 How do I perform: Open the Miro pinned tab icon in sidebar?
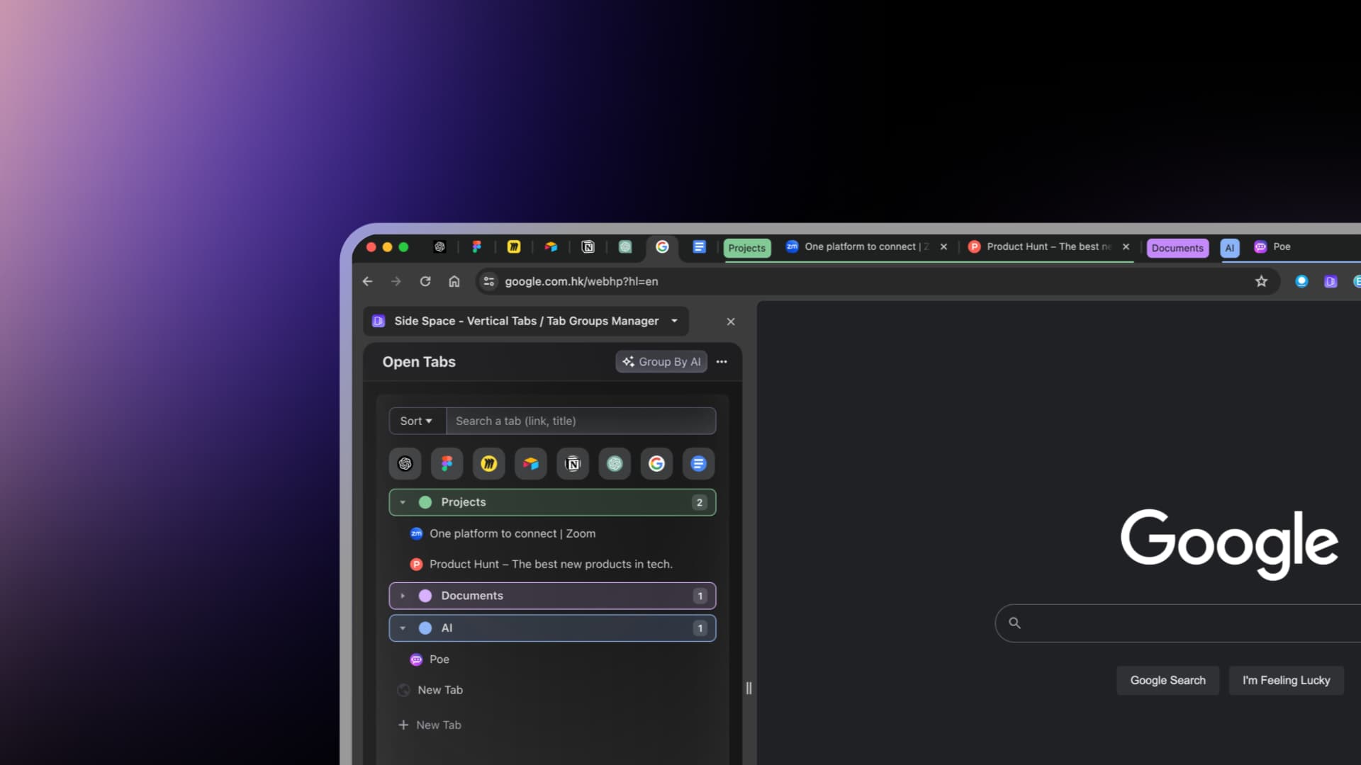click(x=488, y=464)
